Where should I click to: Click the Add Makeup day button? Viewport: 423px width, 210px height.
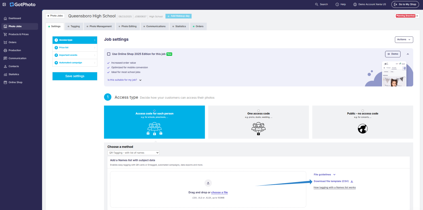(178, 16)
